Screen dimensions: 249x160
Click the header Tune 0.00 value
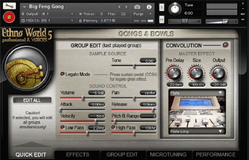point(189,13)
